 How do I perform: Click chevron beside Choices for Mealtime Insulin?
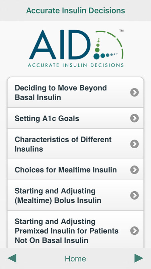[135, 170]
